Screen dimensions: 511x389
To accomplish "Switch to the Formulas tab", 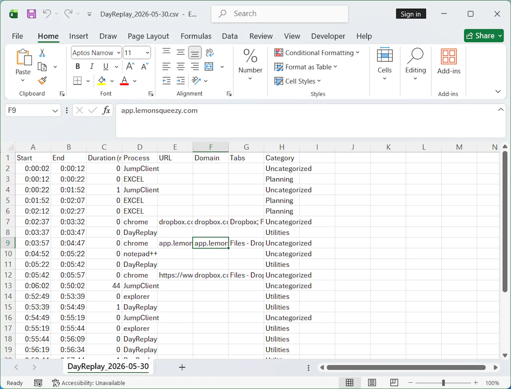I will click(x=196, y=36).
